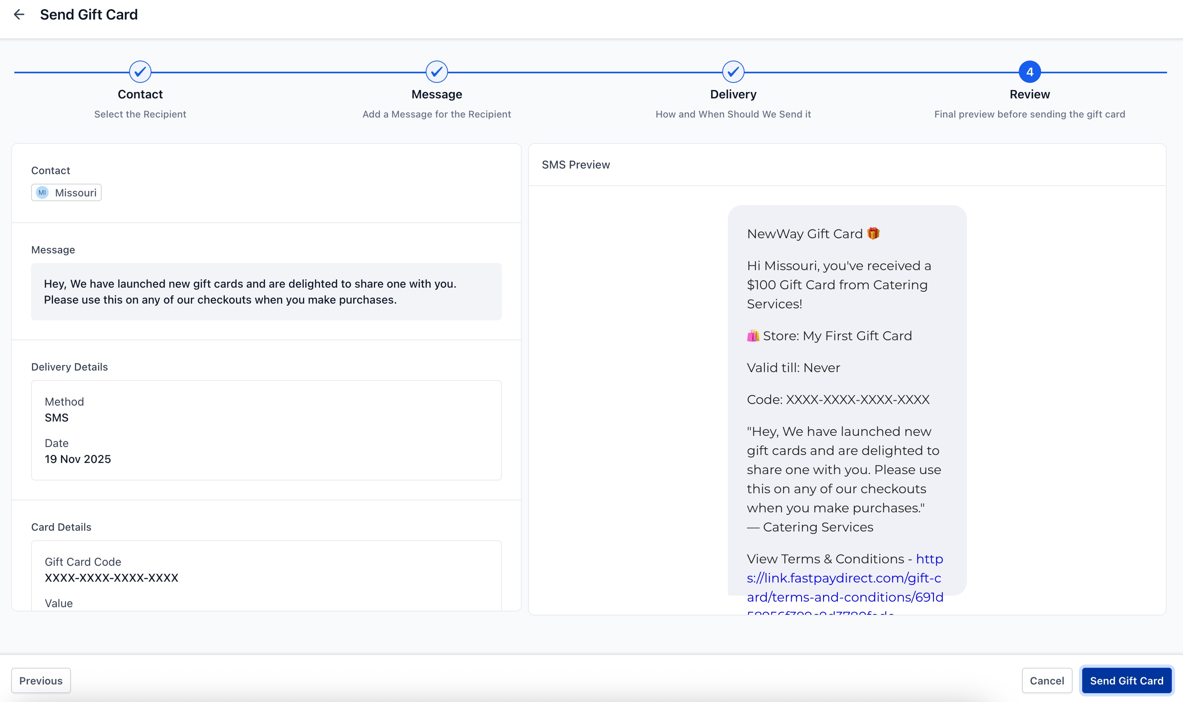Click the Message step checkmark icon
Image resolution: width=1183 pixels, height=702 pixels.
pos(436,72)
